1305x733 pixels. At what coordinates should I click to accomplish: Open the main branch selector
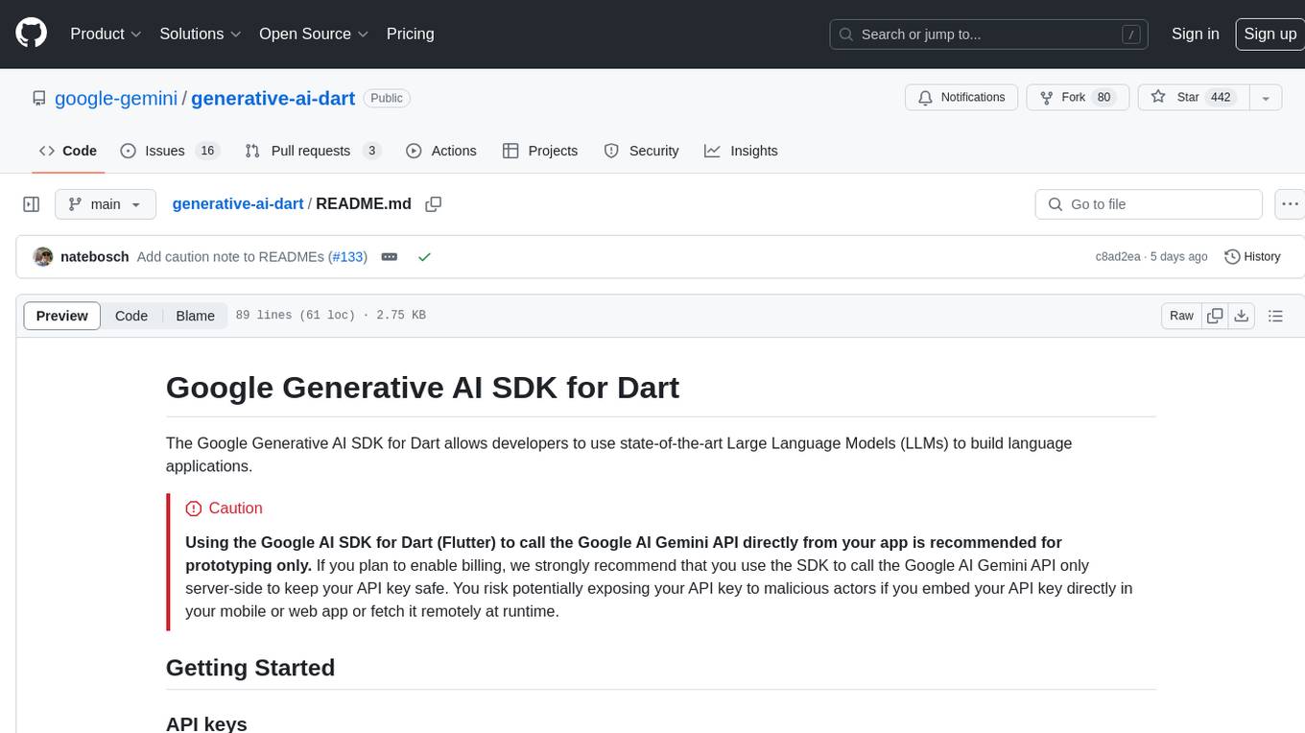(x=105, y=204)
